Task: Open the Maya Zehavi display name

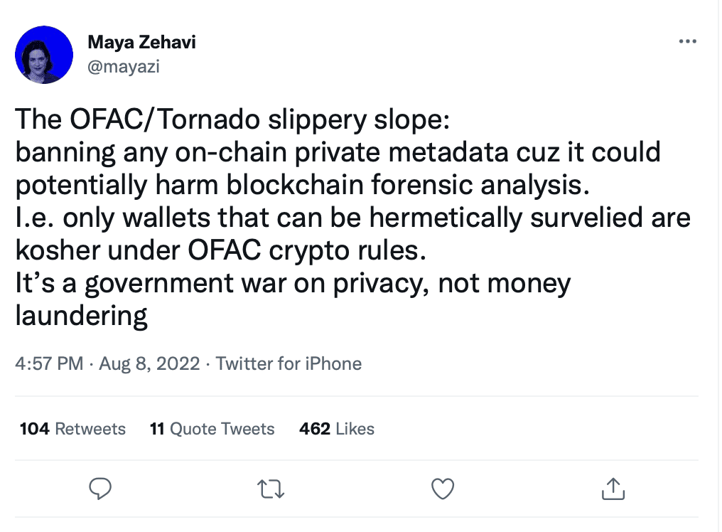Action: [142, 42]
